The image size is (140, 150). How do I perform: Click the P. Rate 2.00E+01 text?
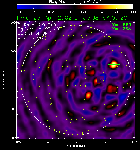click(x=38, y=25)
